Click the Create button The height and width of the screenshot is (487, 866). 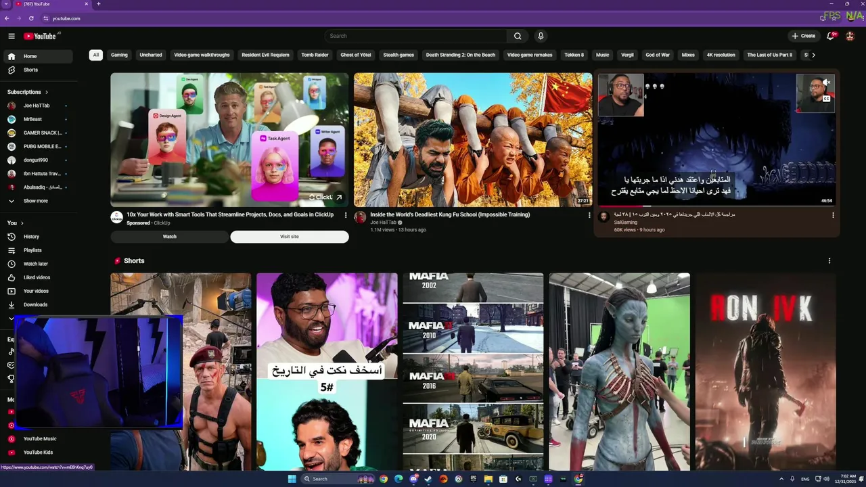coord(804,36)
